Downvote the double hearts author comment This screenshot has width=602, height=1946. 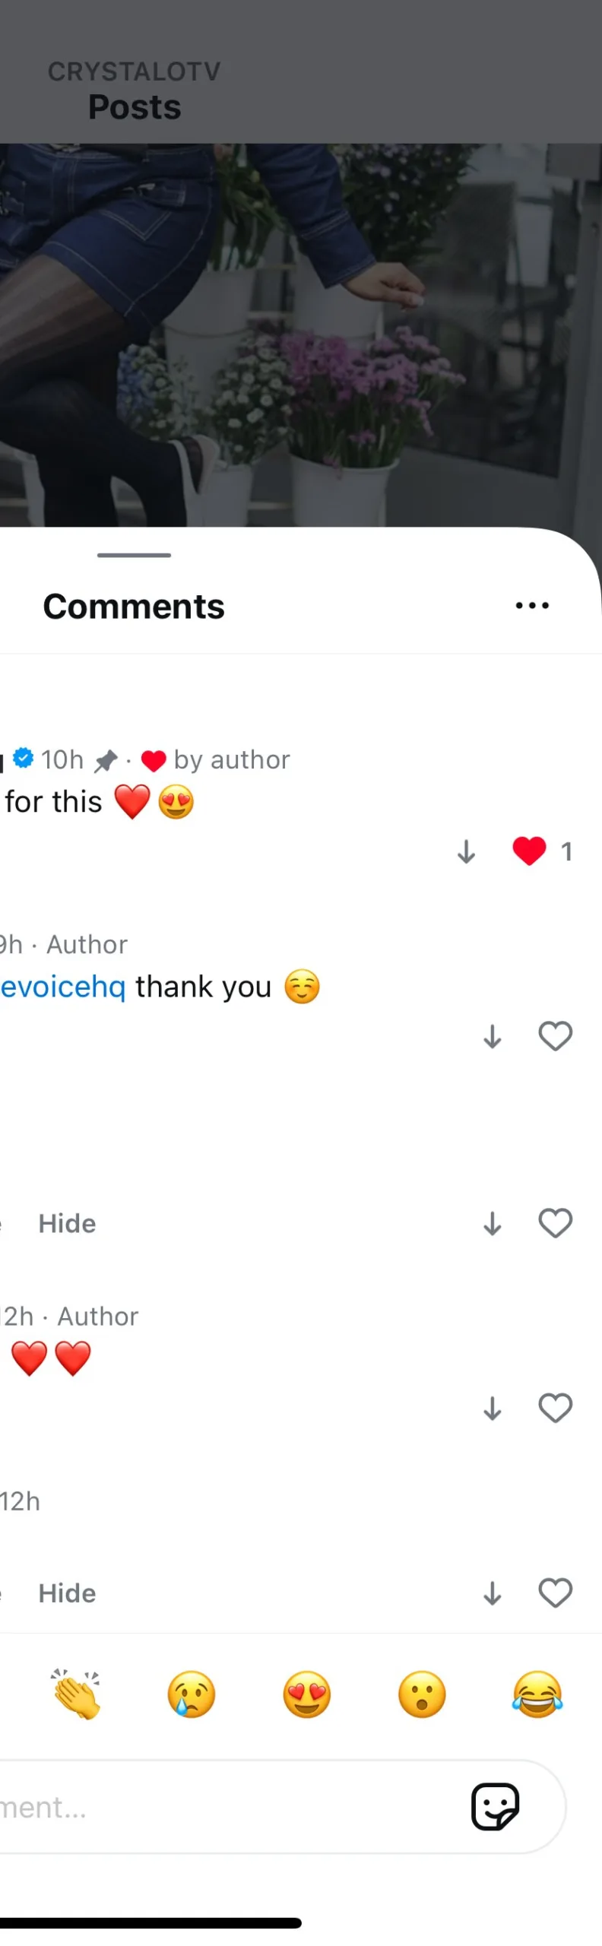point(493,1409)
